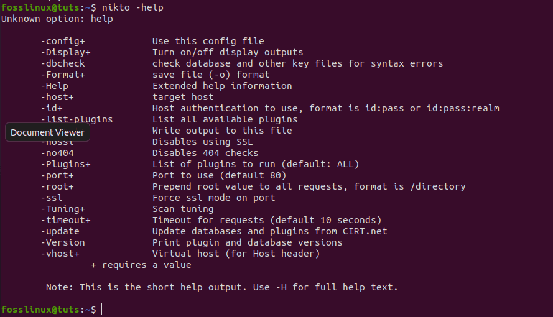Click the -Help option entry

tap(54, 86)
